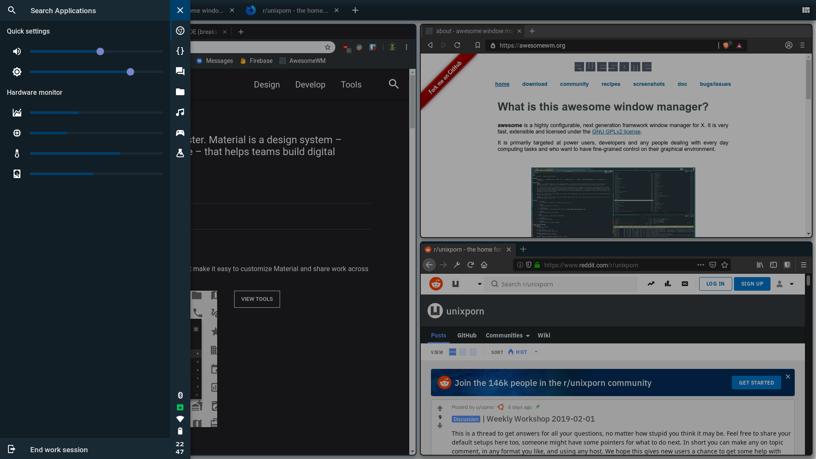The height and width of the screenshot is (459, 816).
Task: Open the Wiki tab on unixporn
Action: click(544, 335)
